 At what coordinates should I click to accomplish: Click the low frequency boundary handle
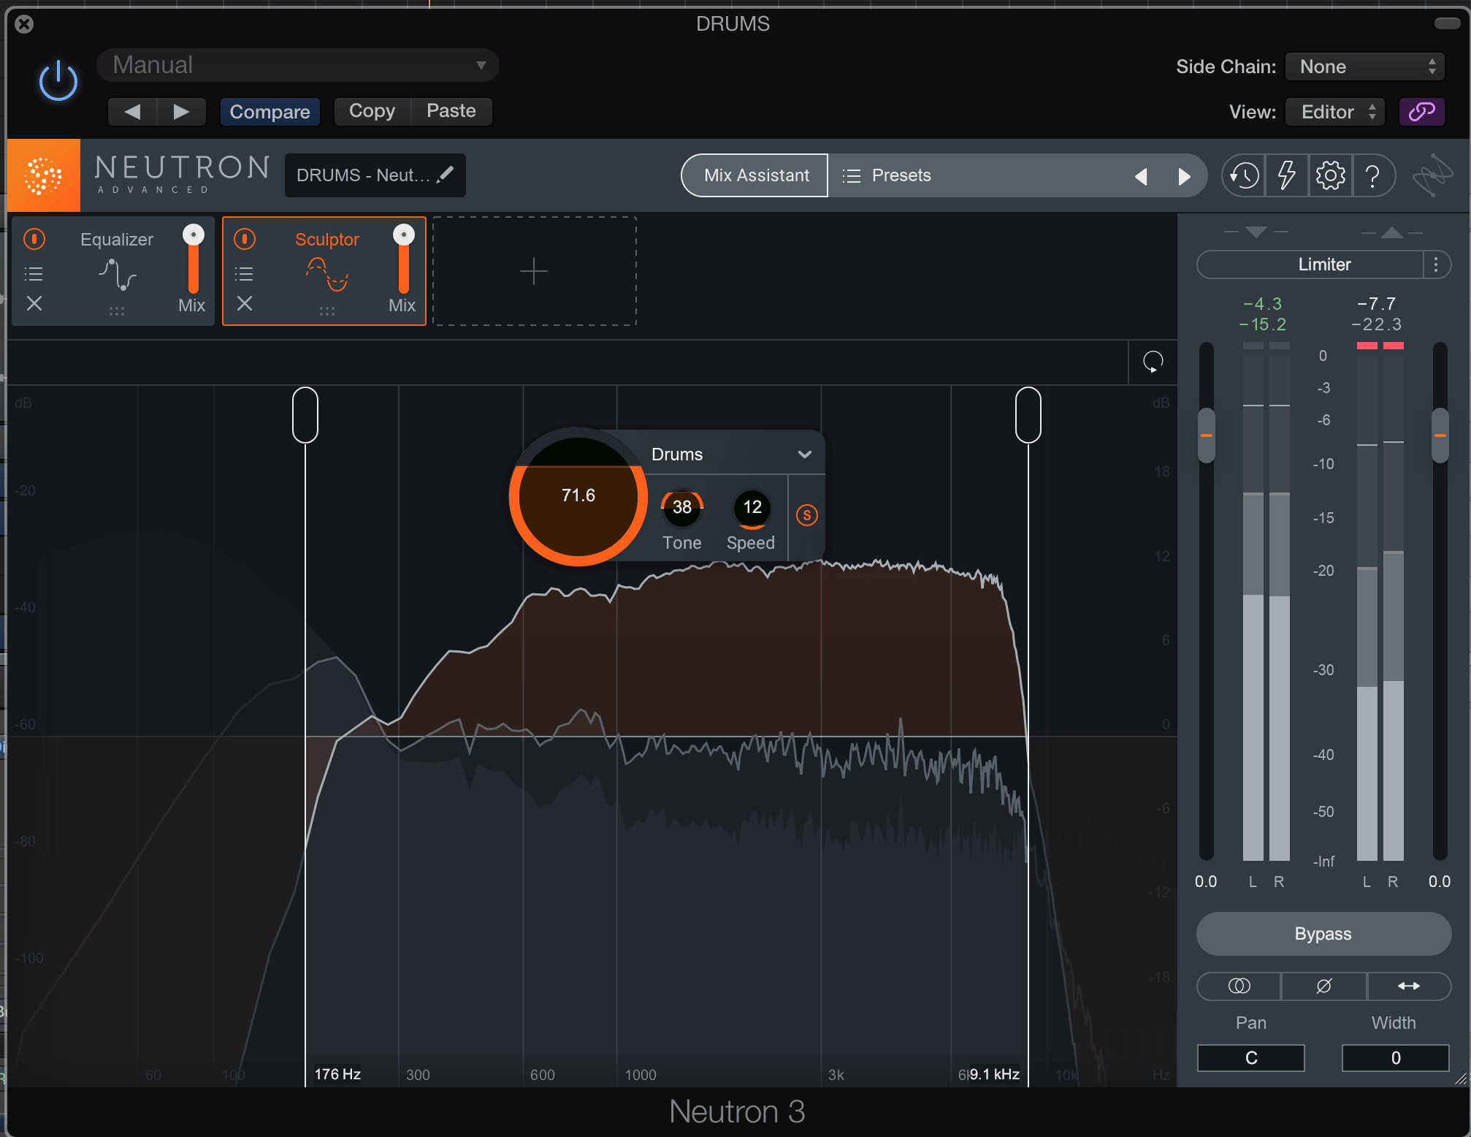[x=305, y=414]
